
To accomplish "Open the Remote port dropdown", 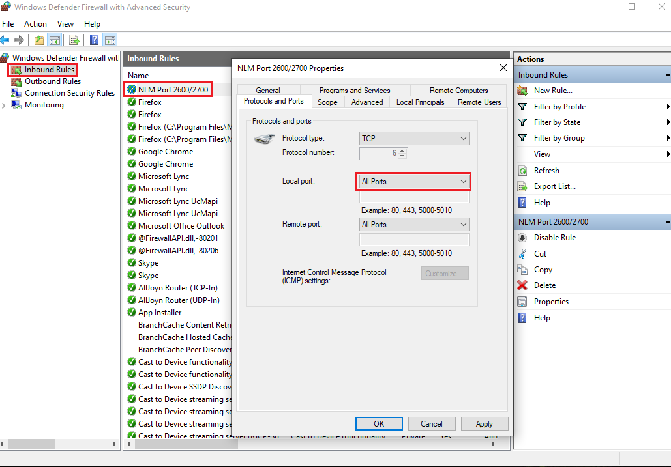I will pyautogui.click(x=414, y=225).
